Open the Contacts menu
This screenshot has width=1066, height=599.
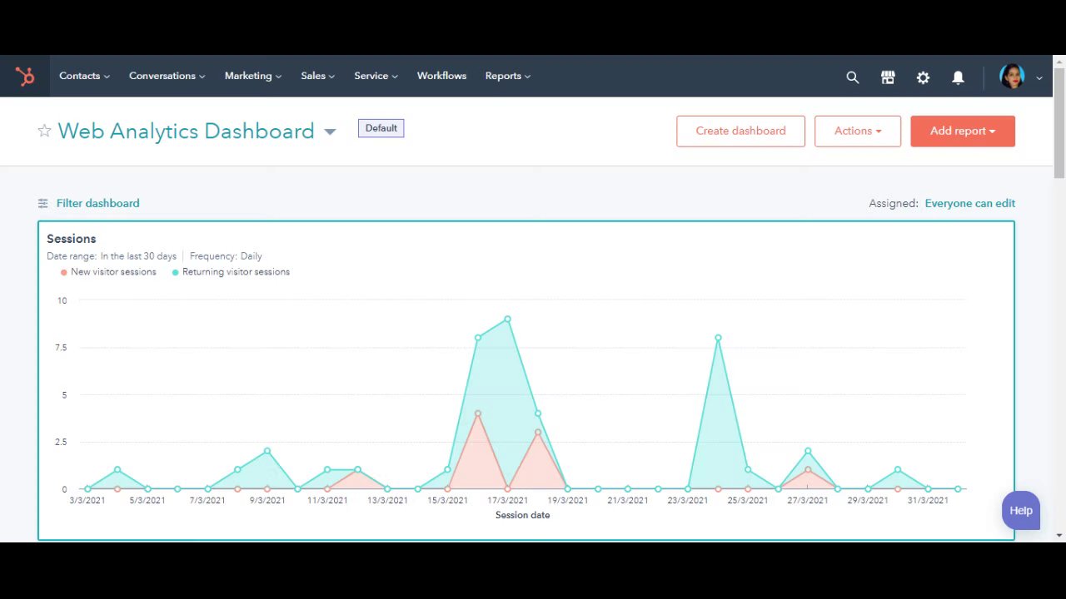click(84, 76)
